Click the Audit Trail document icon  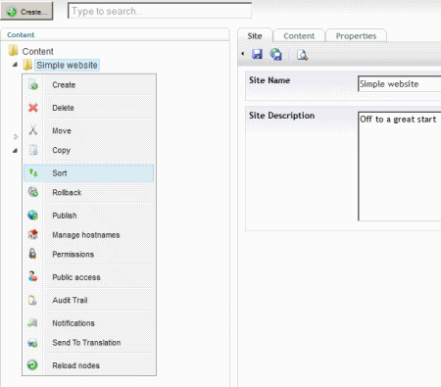pyautogui.click(x=32, y=300)
